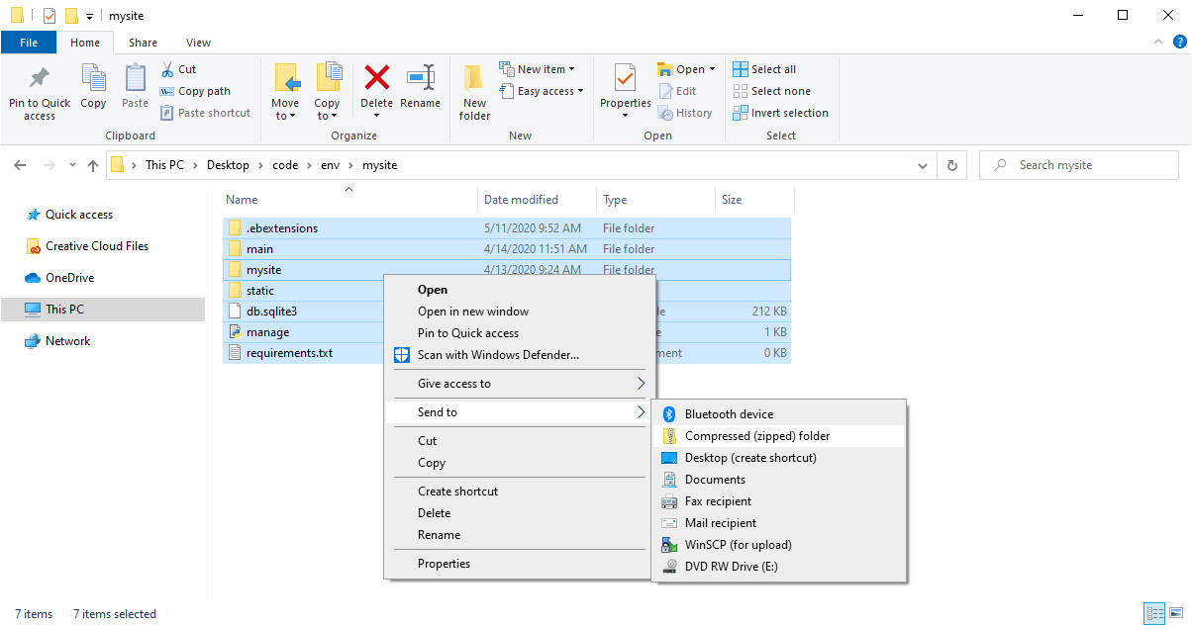Image resolution: width=1192 pixels, height=626 pixels.
Task: Switch to the View tab
Action: pyautogui.click(x=198, y=43)
